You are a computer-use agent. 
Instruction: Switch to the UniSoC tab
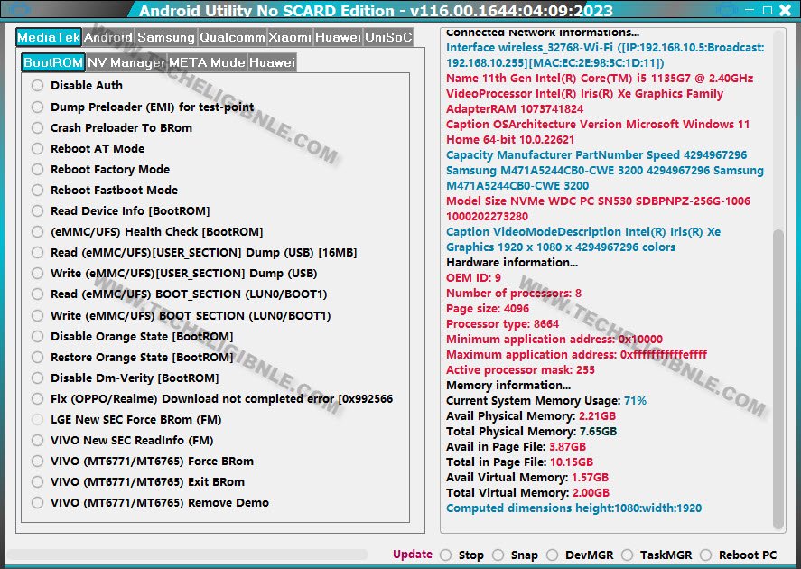point(388,37)
